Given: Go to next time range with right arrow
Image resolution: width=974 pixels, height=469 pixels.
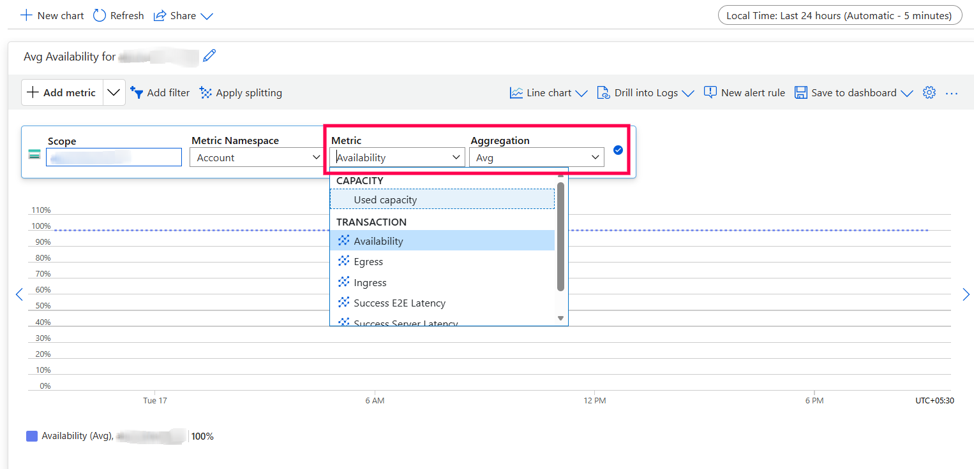Looking at the screenshot, I should (x=965, y=294).
